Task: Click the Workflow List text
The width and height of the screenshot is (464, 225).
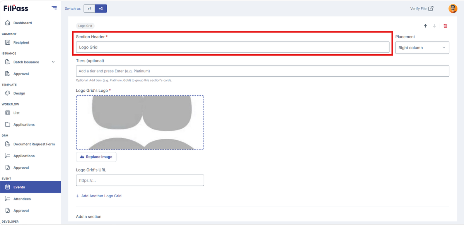Action: pos(17,113)
